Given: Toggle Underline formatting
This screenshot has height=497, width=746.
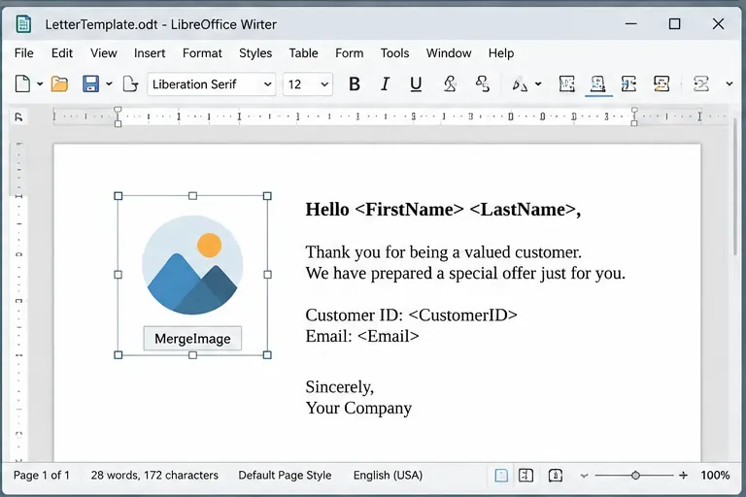Looking at the screenshot, I should click(x=416, y=84).
